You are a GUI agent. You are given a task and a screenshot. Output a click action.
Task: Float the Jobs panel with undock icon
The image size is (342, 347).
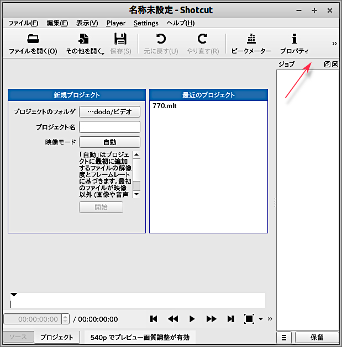click(x=328, y=65)
